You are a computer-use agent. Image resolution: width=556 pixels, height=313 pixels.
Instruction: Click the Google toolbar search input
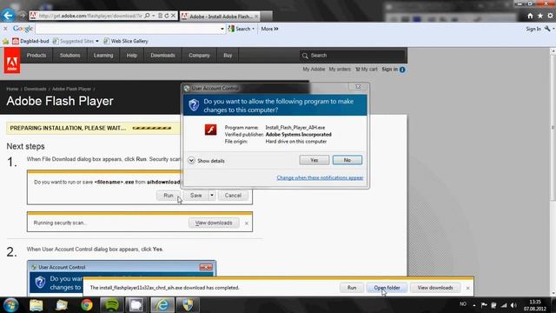pos(128,29)
